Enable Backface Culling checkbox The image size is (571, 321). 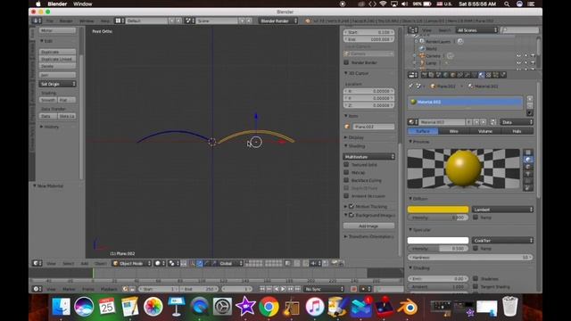pos(346,180)
